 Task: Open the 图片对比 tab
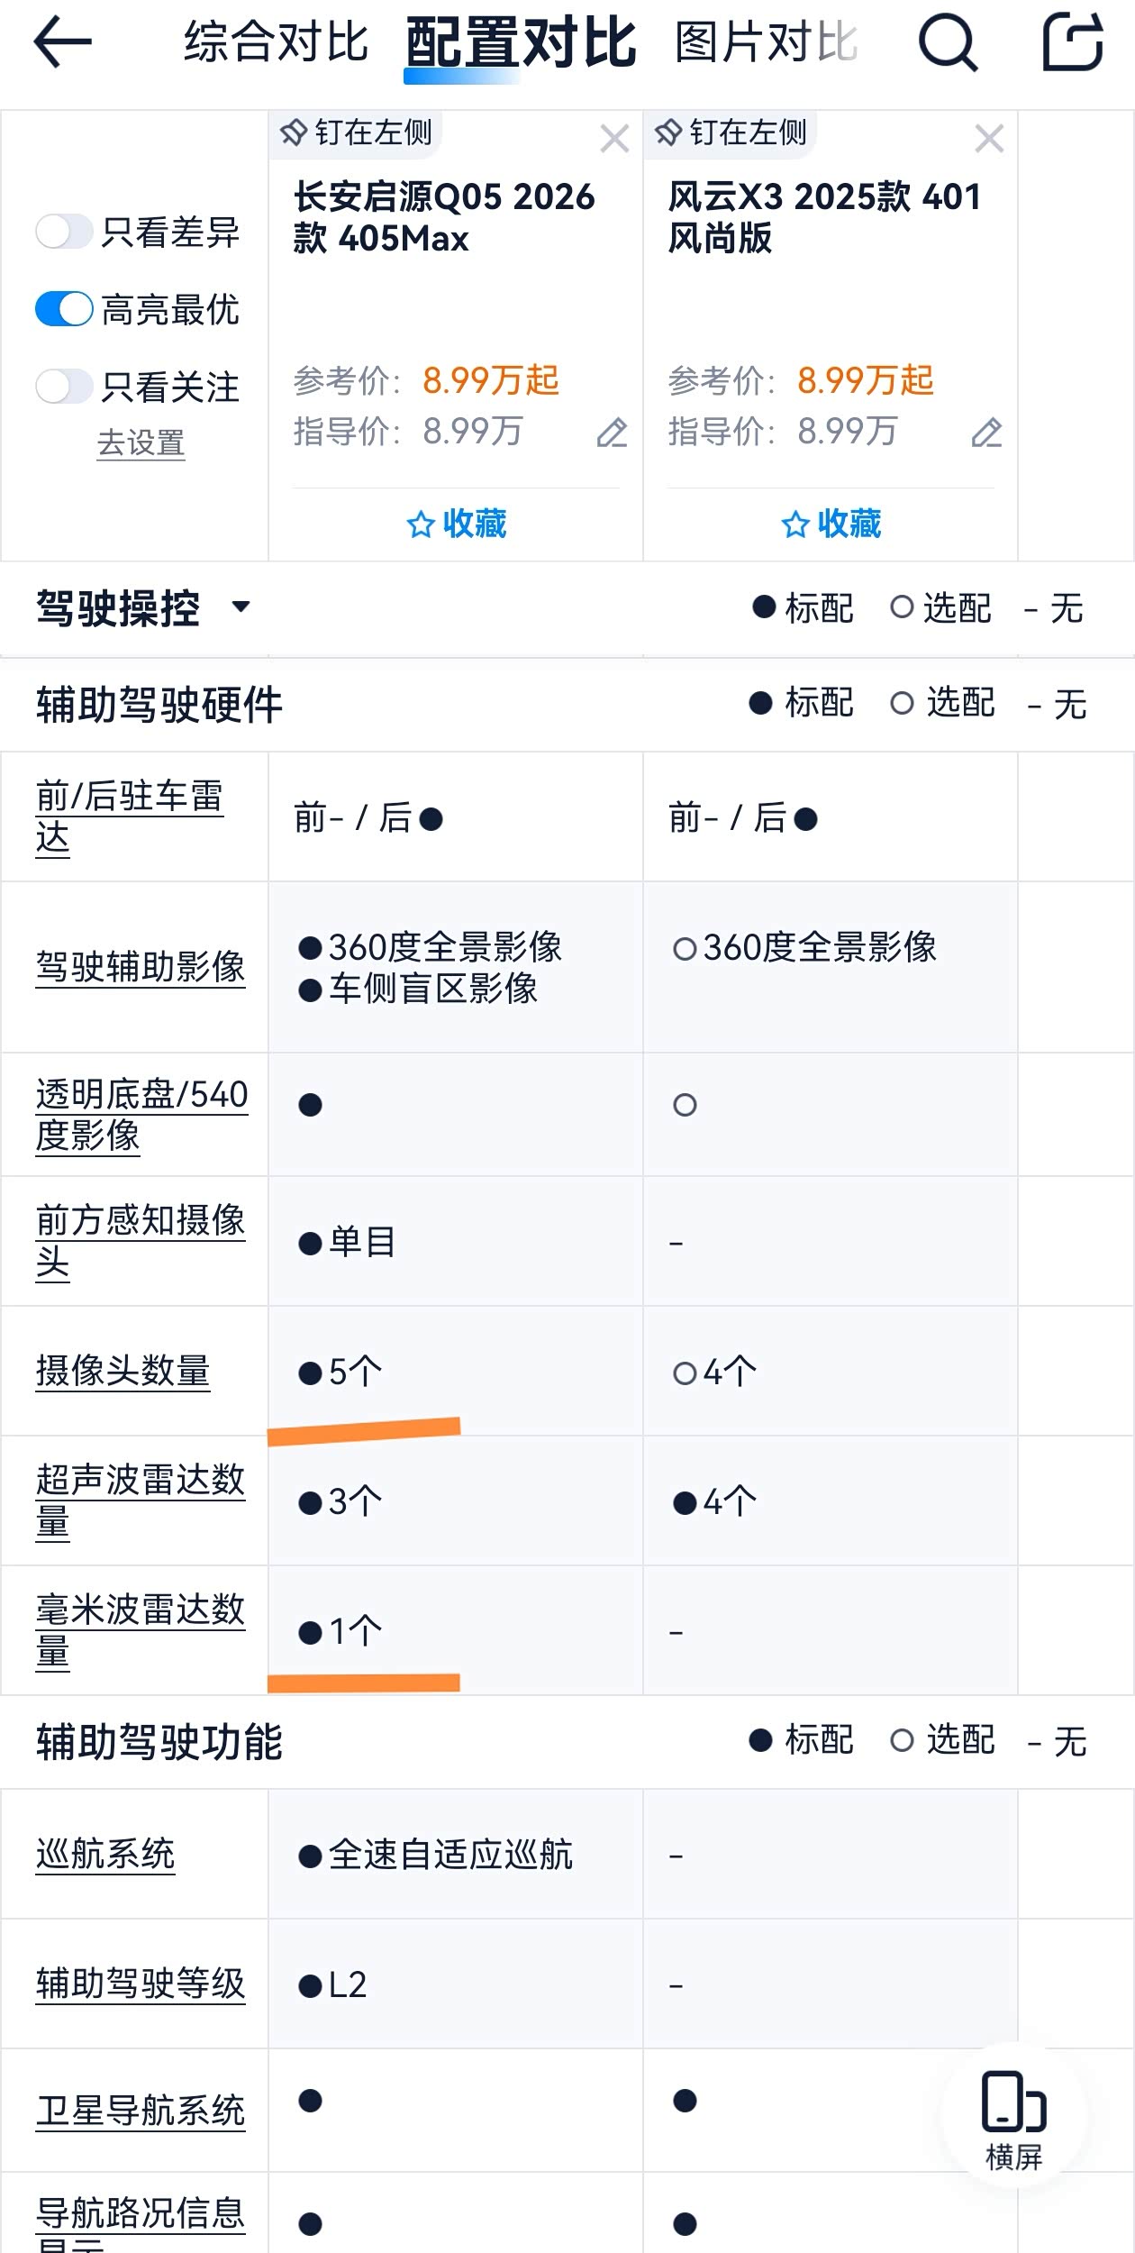coord(766,41)
